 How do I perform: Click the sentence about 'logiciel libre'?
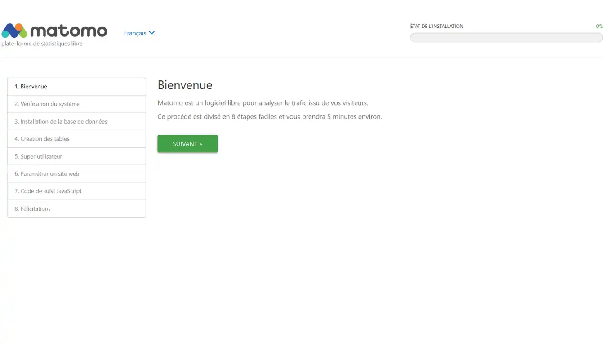263,103
